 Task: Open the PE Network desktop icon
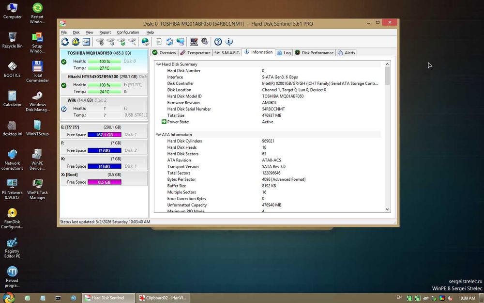pos(12,189)
